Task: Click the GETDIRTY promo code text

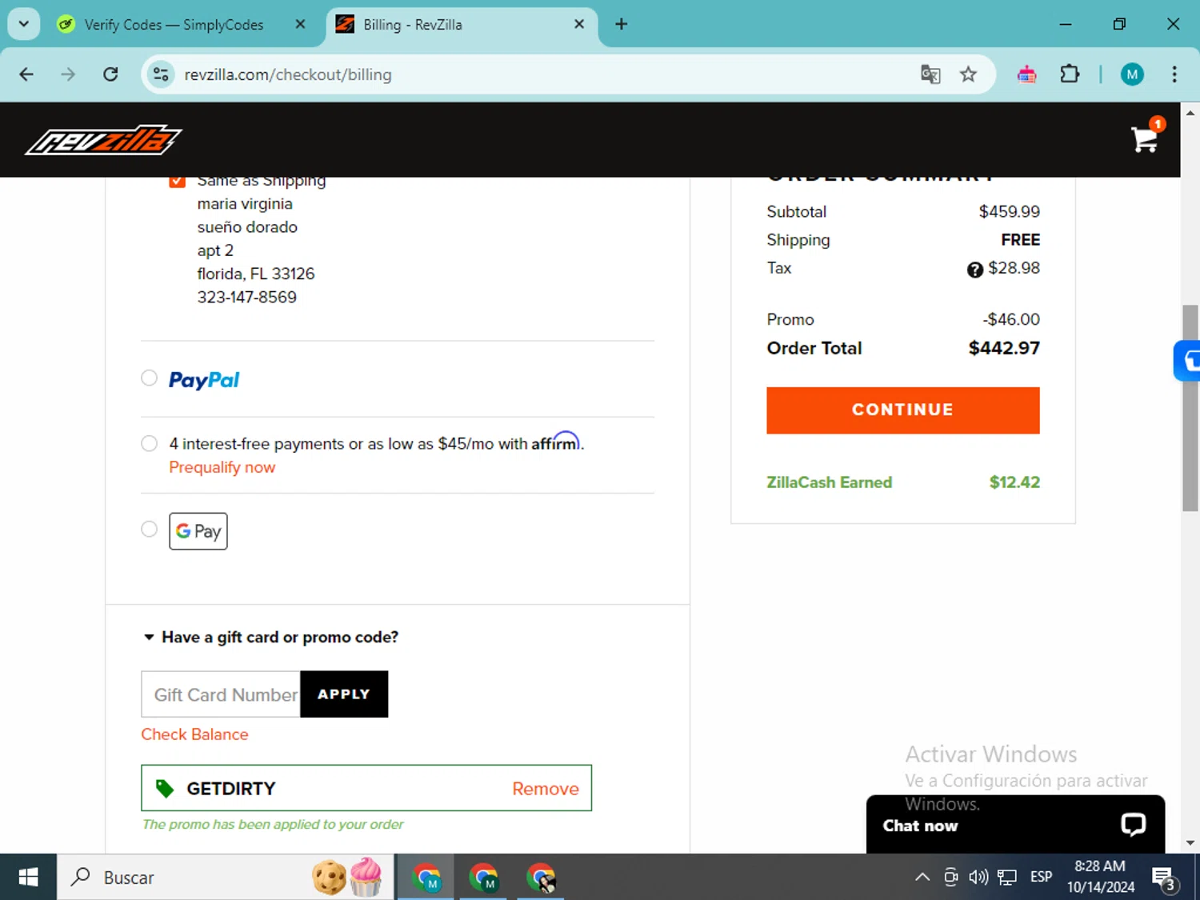Action: pos(230,789)
